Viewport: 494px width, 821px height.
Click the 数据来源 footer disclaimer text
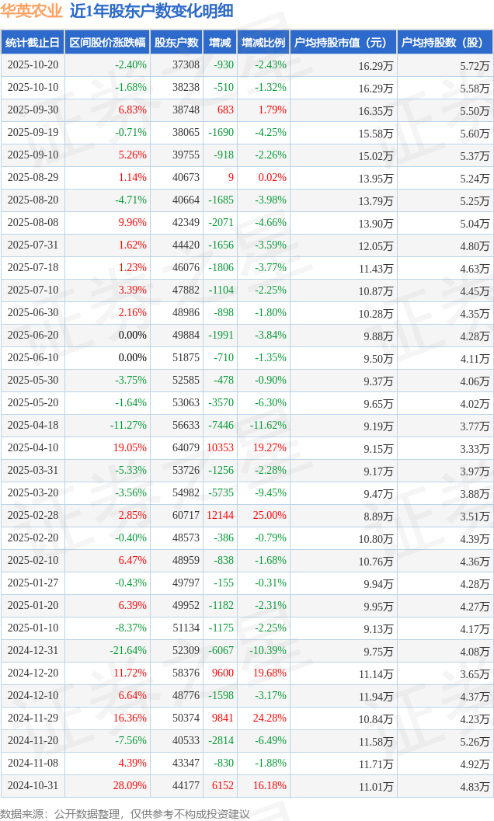tap(125, 813)
